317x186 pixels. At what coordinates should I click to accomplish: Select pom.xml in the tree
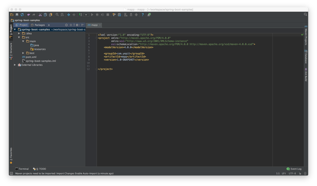(29, 57)
